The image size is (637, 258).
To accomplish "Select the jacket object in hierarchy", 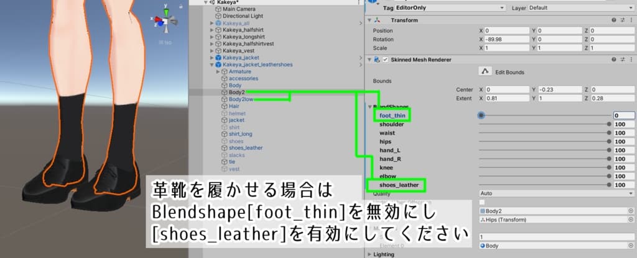I will [x=236, y=120].
